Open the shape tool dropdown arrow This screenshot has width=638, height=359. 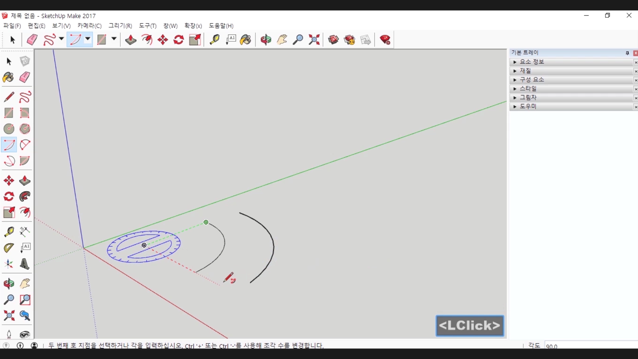pyautogui.click(x=114, y=39)
